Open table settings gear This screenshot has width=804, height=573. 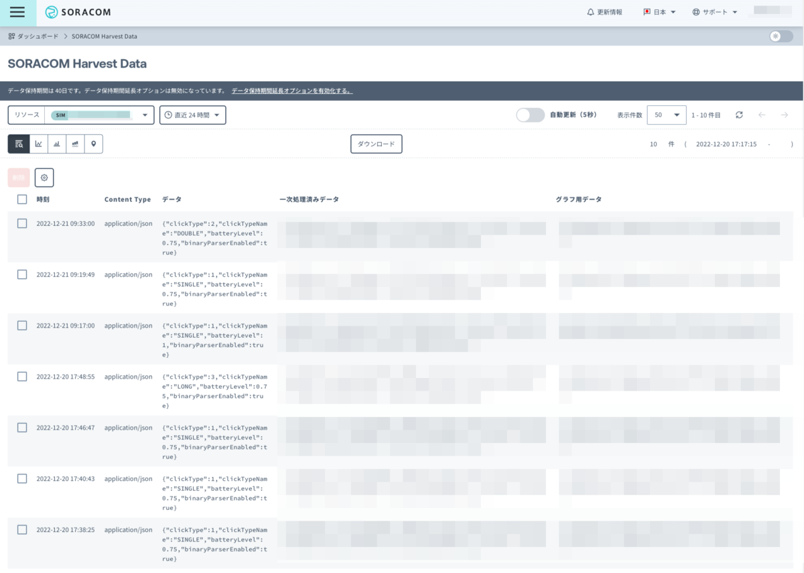tap(44, 178)
